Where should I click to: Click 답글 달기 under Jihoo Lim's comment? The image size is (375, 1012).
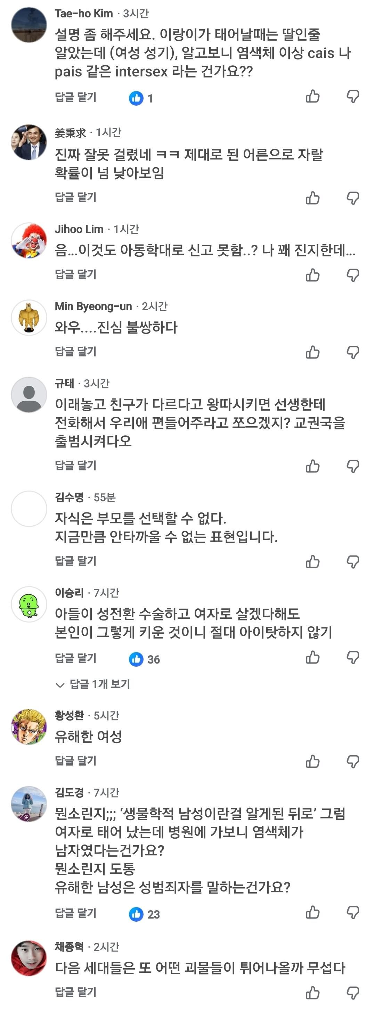click(x=75, y=274)
